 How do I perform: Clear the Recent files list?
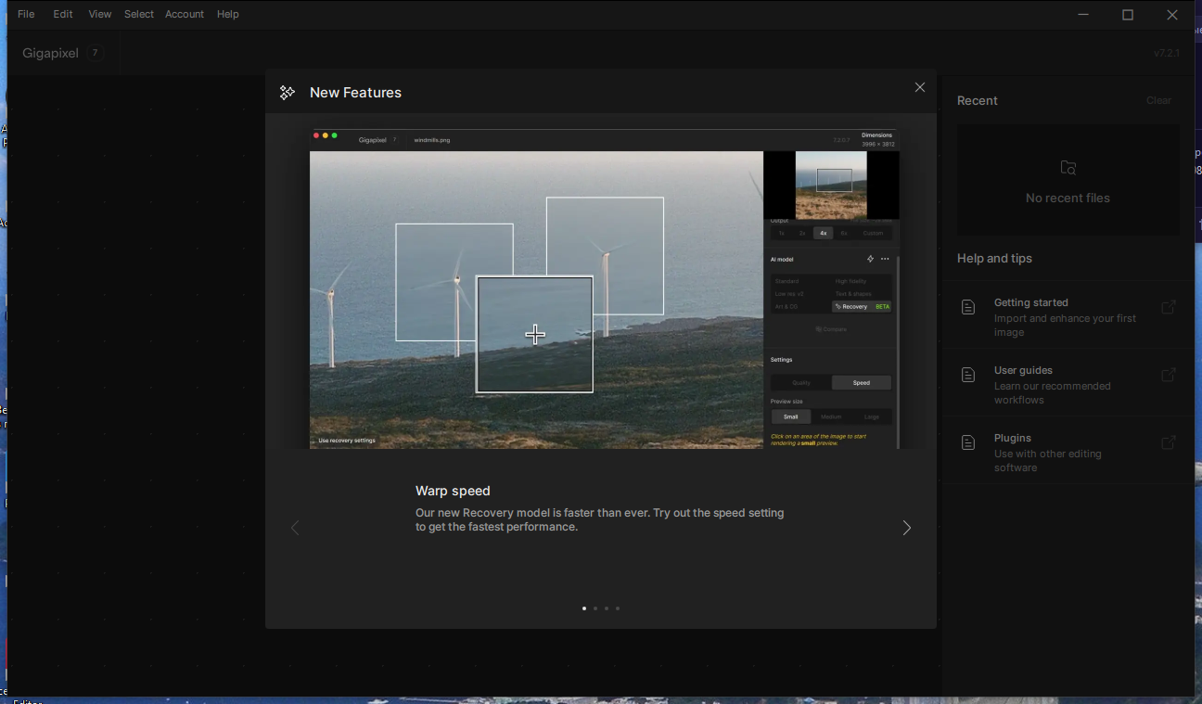click(1158, 100)
